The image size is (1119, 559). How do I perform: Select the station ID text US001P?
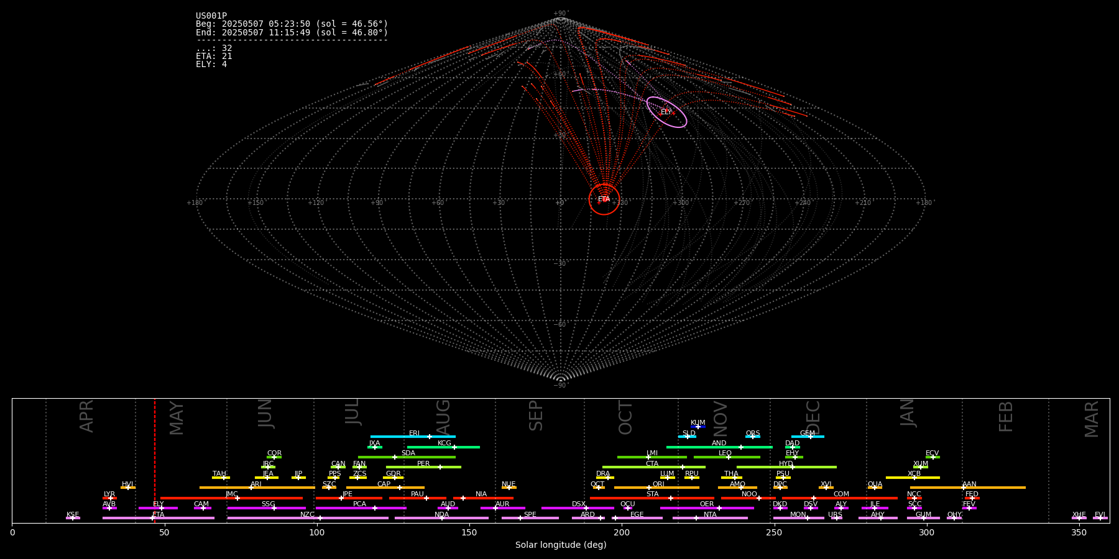tap(211, 16)
